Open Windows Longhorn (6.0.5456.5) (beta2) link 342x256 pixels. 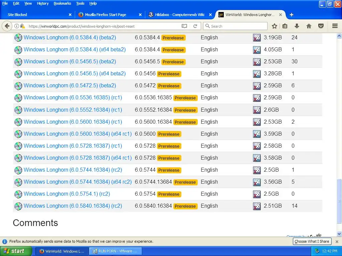(70, 62)
